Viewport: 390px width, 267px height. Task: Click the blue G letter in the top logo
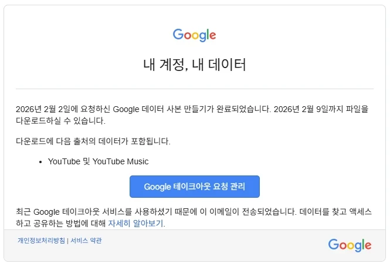click(x=178, y=34)
